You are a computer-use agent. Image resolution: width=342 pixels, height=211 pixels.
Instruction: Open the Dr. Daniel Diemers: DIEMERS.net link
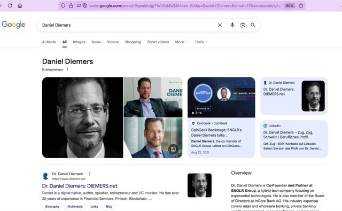[x=80, y=186]
